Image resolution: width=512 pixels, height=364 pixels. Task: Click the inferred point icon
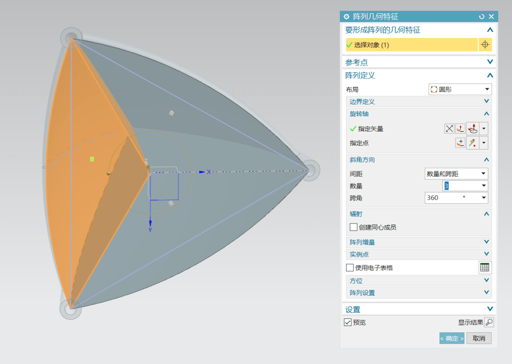473,143
